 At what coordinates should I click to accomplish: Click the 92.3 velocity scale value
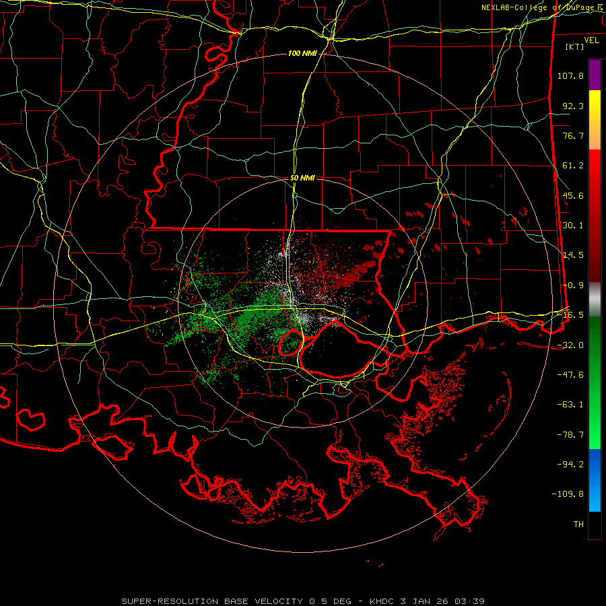point(573,106)
